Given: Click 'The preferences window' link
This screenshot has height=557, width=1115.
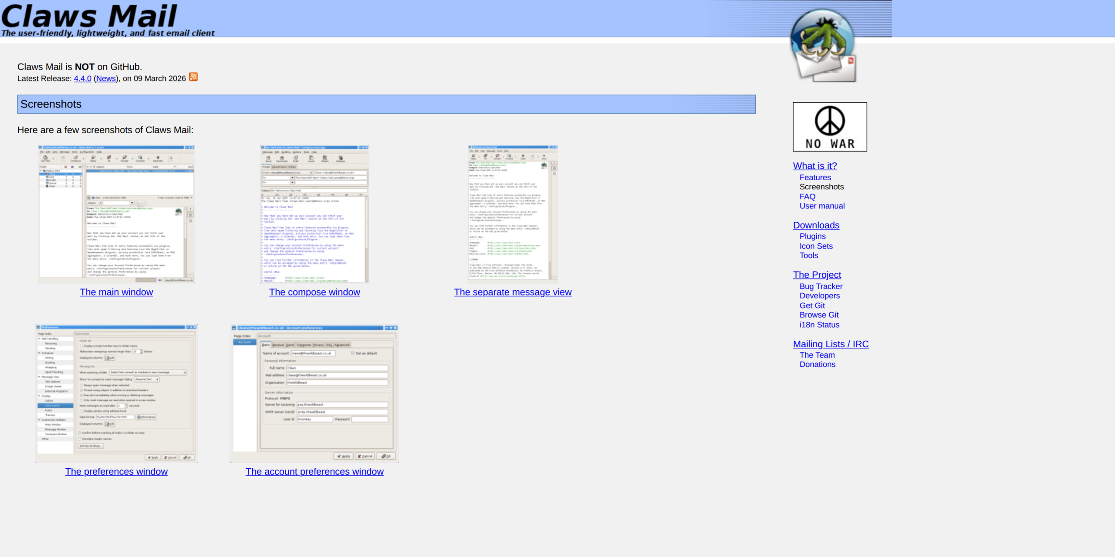Looking at the screenshot, I should click(x=116, y=472).
